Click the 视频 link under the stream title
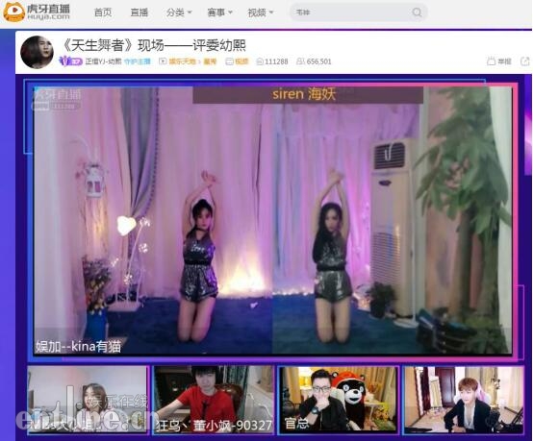The width and height of the screenshot is (533, 441). 241,61
